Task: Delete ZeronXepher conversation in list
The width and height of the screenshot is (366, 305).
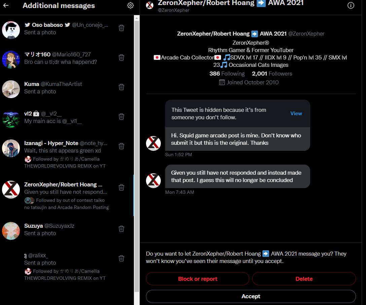Action: (x=121, y=187)
